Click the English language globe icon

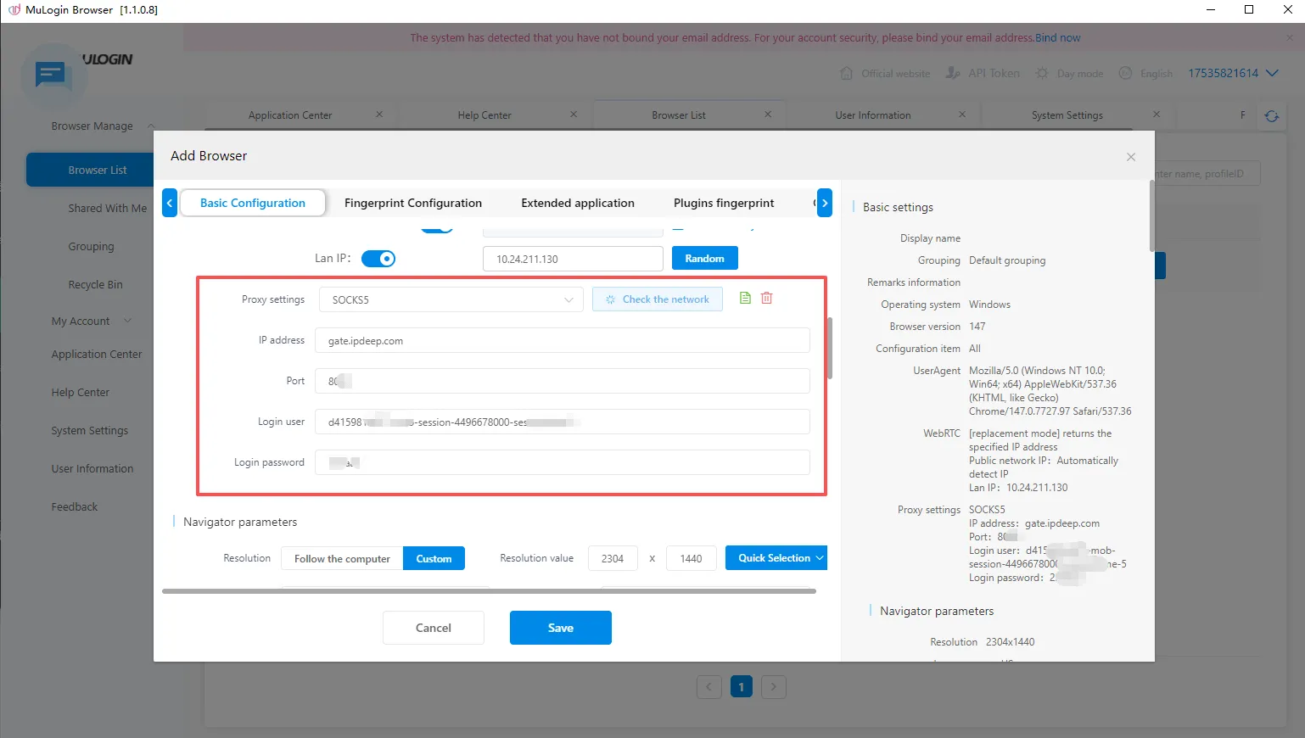pos(1126,73)
